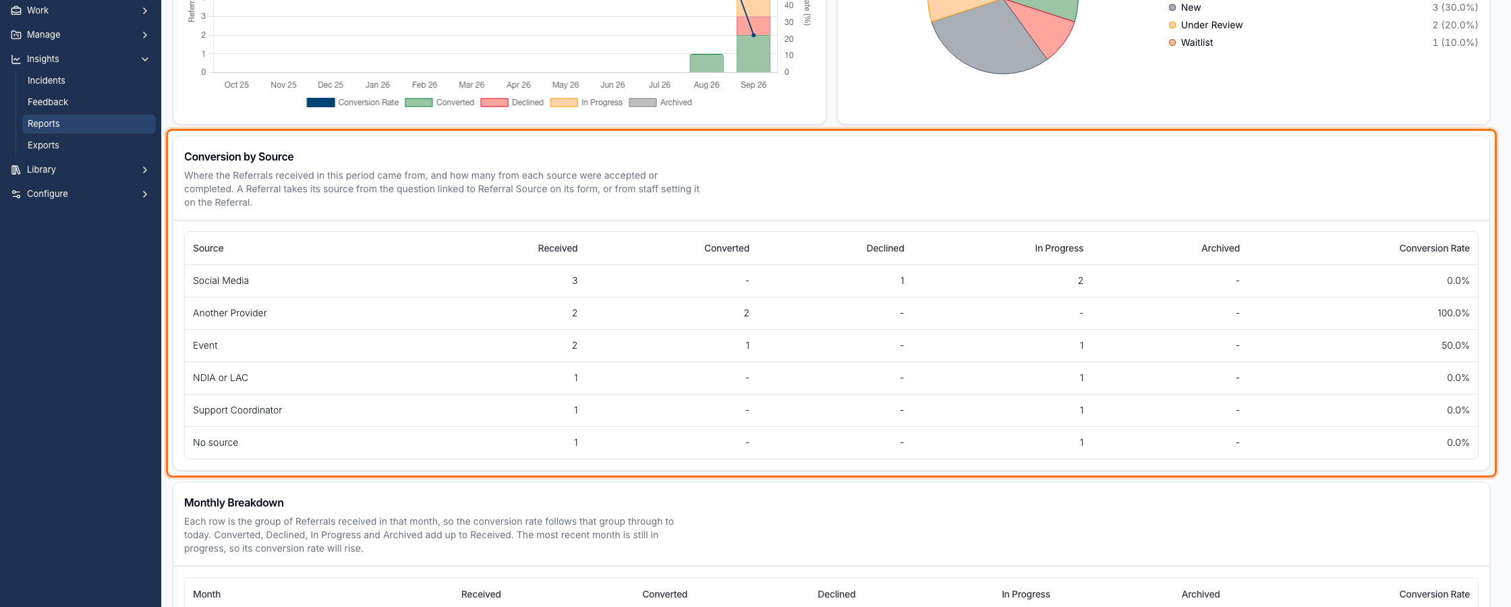Expand the Manage menu chevron
Image resolution: width=1511 pixels, height=607 pixels.
[x=145, y=34]
